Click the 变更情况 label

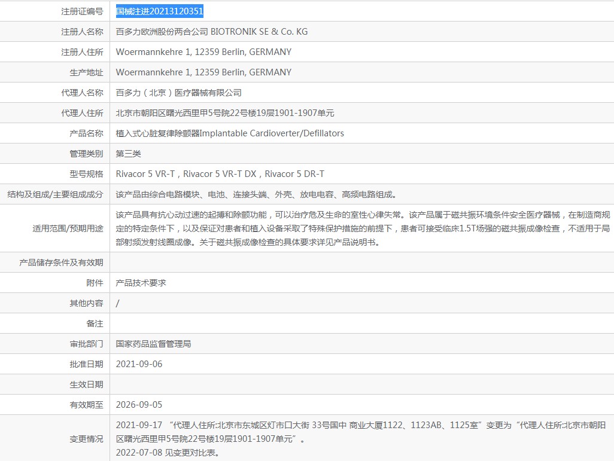87,439
